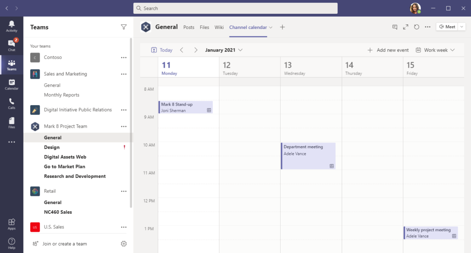The height and width of the screenshot is (253, 471).
Task: Open the Activity bell icon
Action: pyautogui.click(x=11, y=26)
